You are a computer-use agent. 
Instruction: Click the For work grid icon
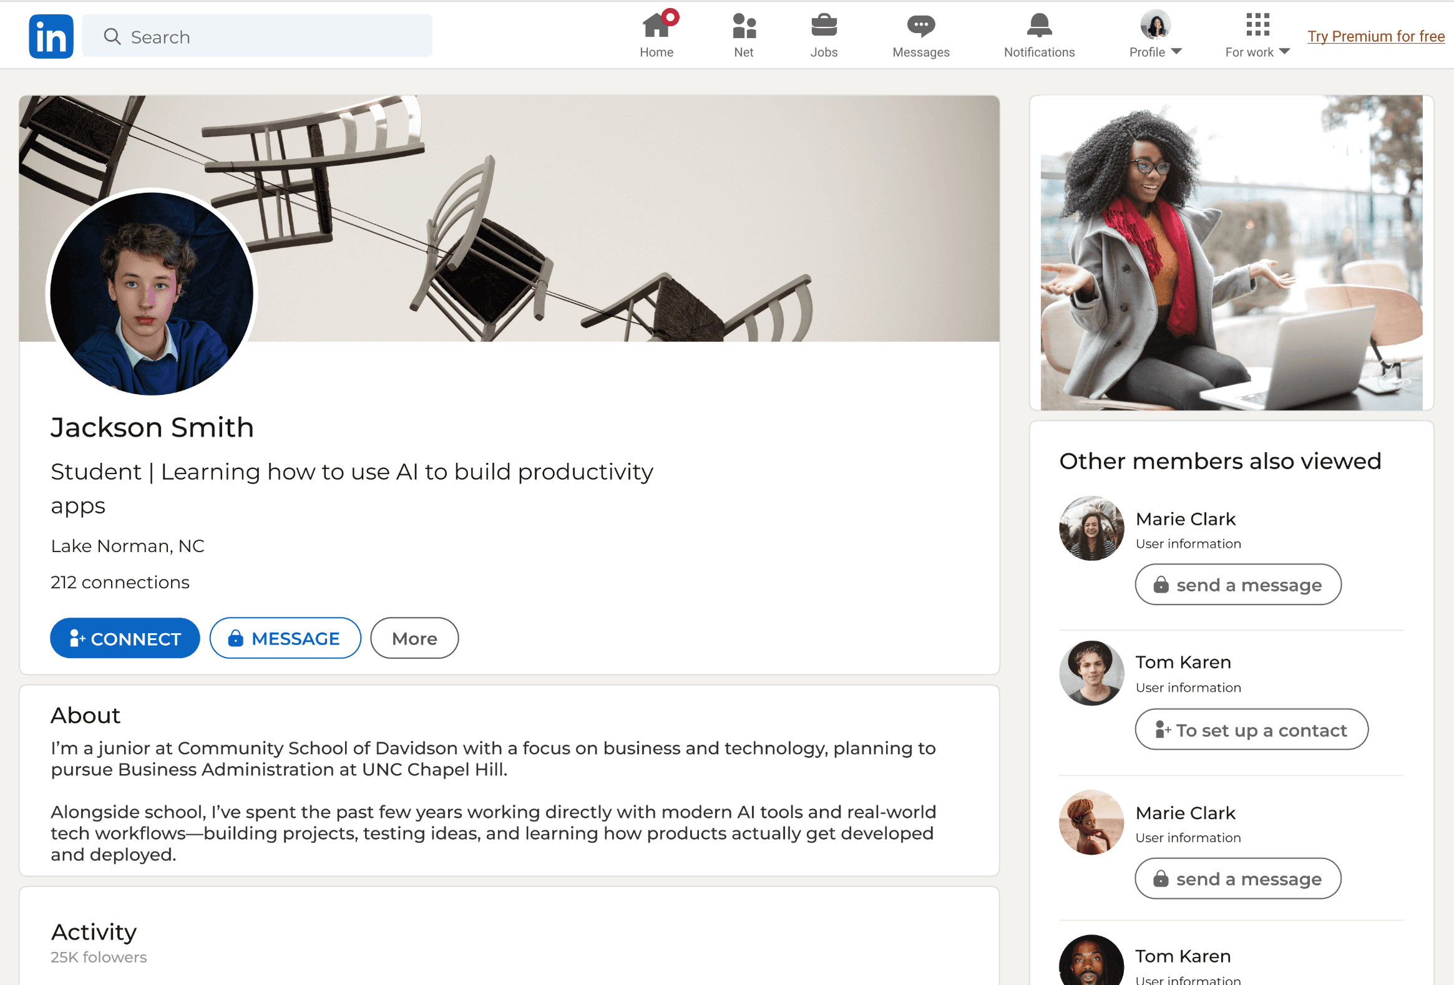point(1257,25)
